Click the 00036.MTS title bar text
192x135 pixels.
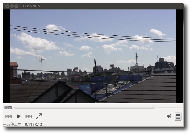coord(31,6)
